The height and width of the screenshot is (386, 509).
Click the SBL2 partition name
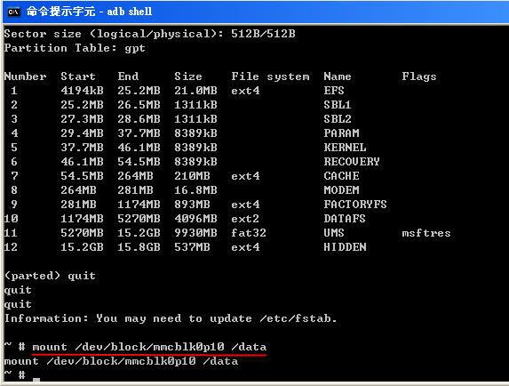[x=338, y=119]
